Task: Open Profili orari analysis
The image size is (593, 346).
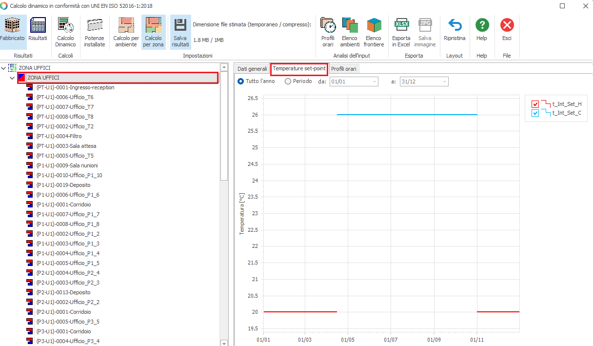Action: pyautogui.click(x=328, y=26)
